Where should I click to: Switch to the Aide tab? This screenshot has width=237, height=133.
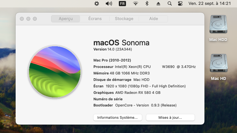click(154, 19)
